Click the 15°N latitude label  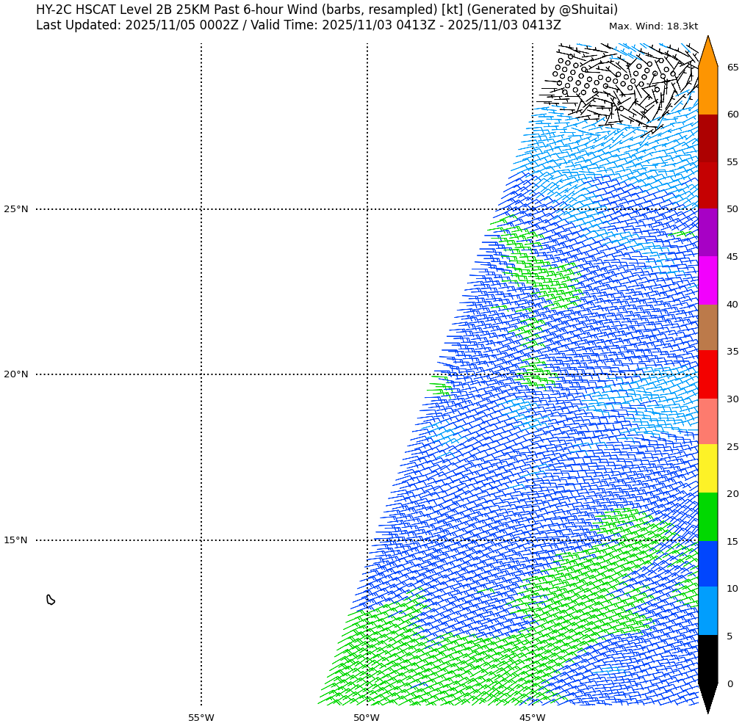pos(16,540)
